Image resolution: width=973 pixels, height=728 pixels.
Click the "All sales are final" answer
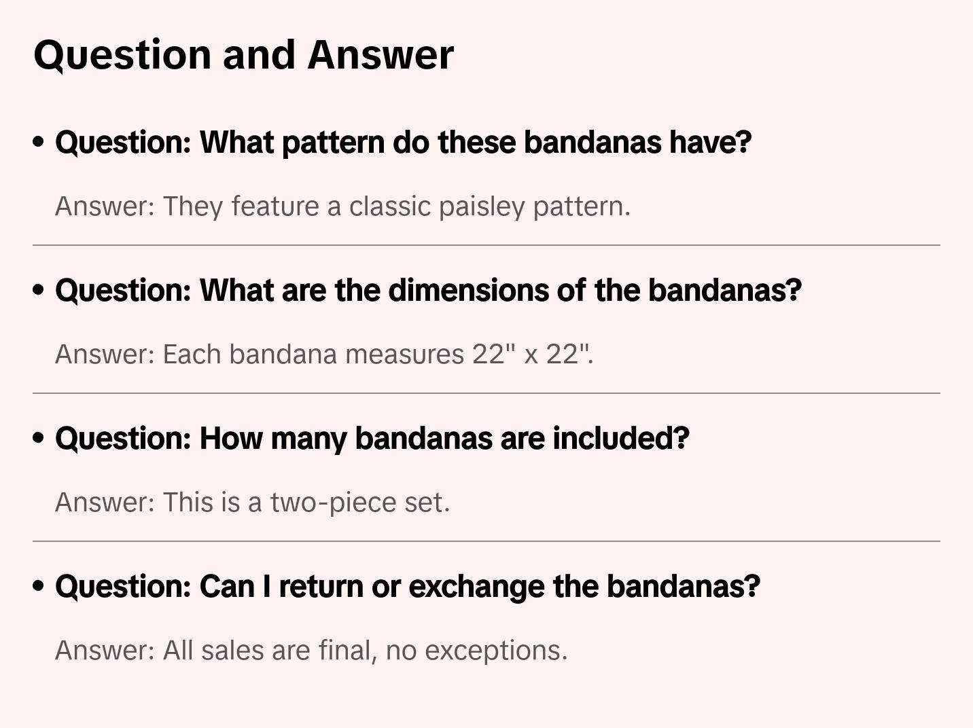click(311, 651)
